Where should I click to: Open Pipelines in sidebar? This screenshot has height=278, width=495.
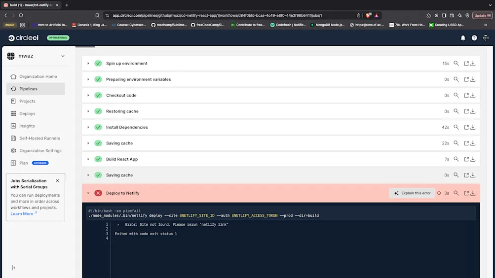tap(36, 89)
